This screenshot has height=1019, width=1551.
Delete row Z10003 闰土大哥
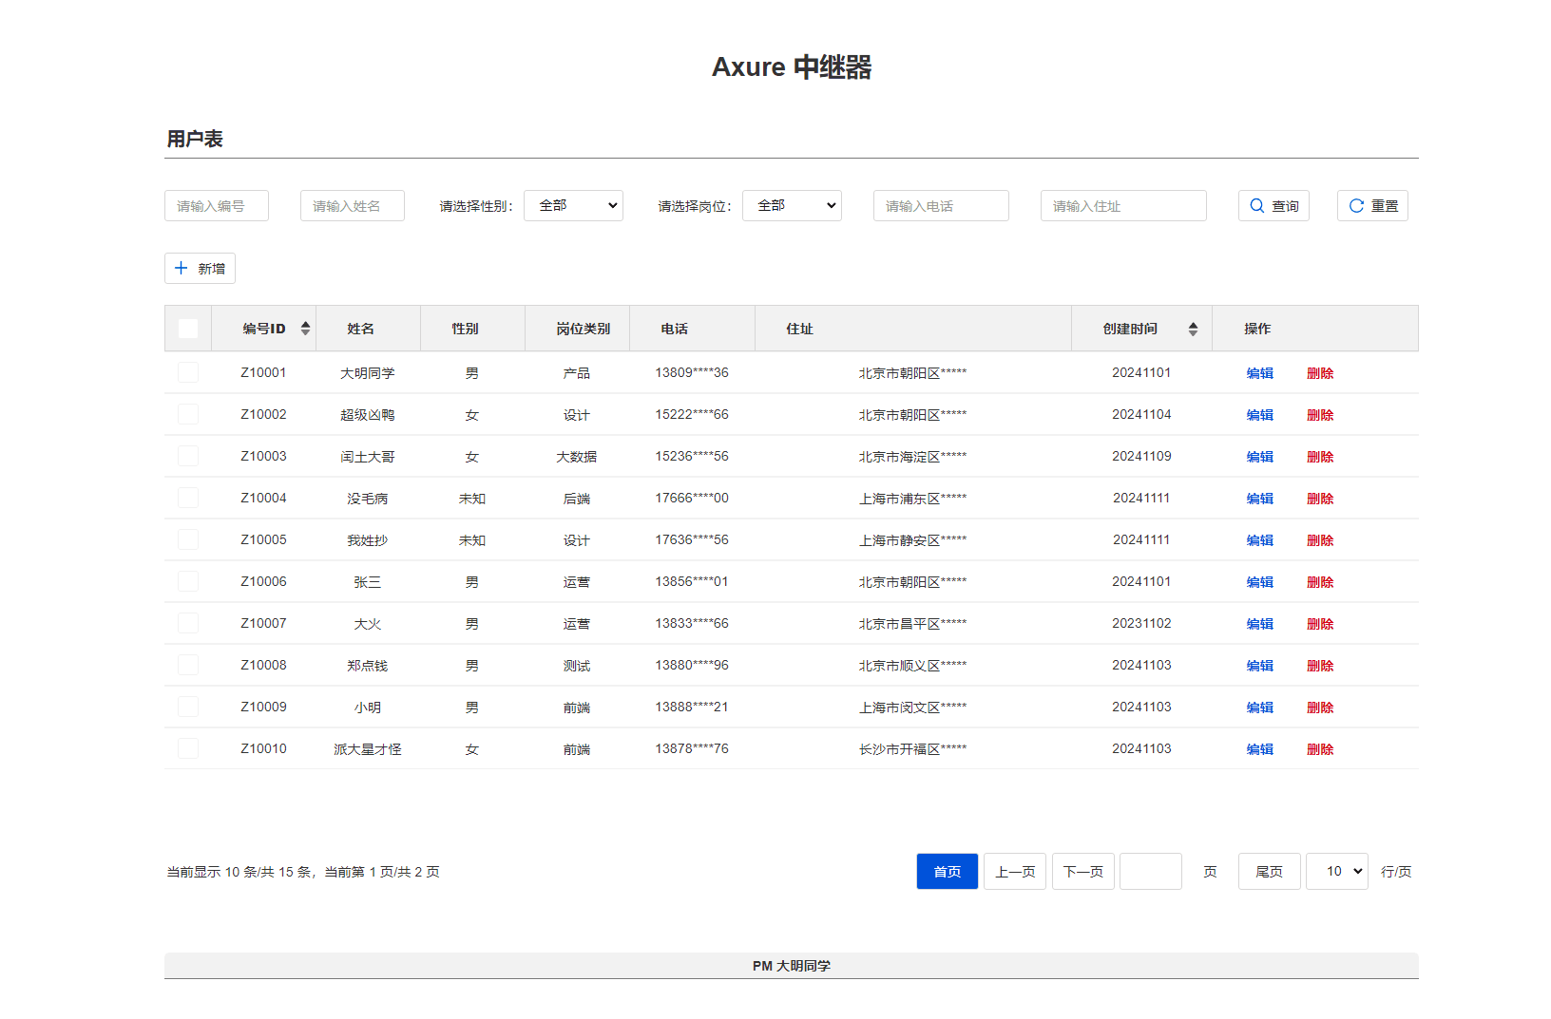coord(1320,457)
